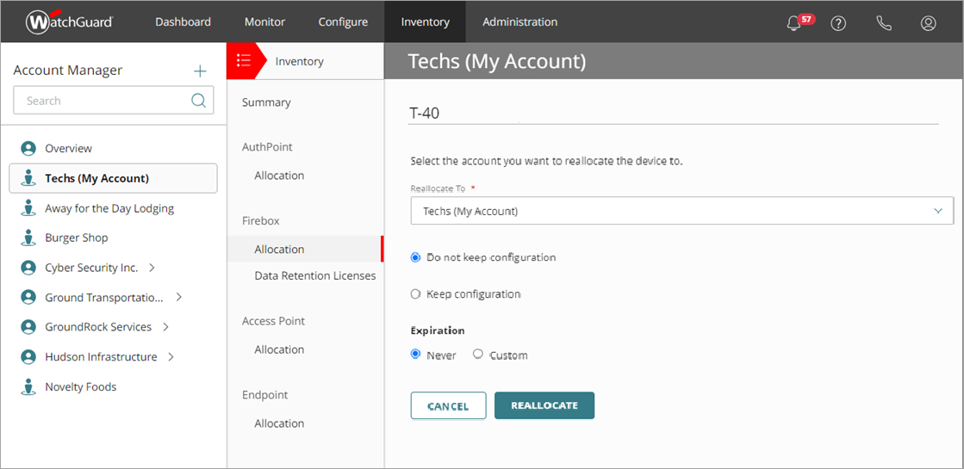
Task: Click the phone support icon
Action: coord(883,23)
